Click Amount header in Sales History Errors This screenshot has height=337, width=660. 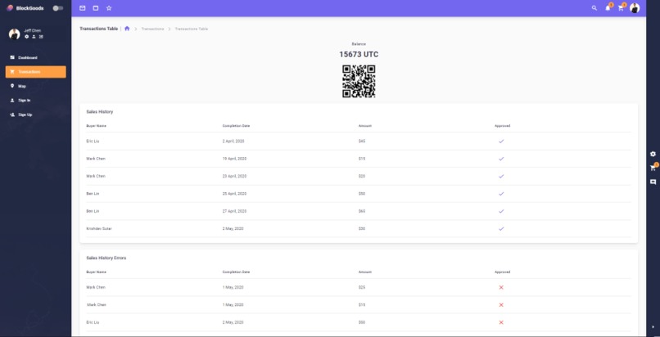pyautogui.click(x=365, y=272)
